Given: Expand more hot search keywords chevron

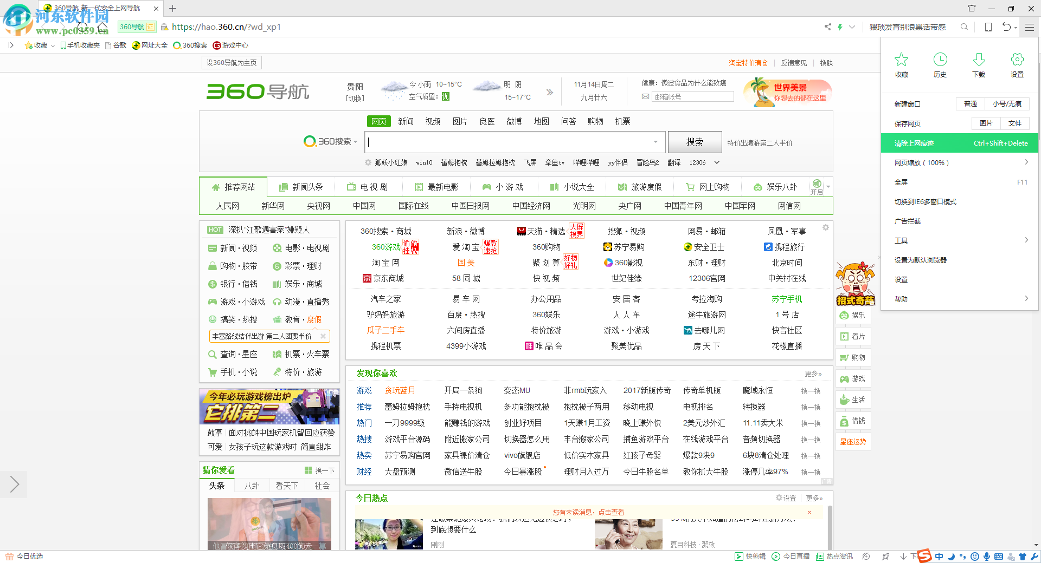Looking at the screenshot, I should (717, 162).
